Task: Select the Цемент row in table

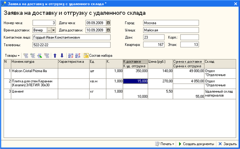Action: pos(120,94)
